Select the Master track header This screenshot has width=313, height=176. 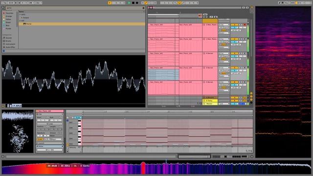[x=210, y=104]
